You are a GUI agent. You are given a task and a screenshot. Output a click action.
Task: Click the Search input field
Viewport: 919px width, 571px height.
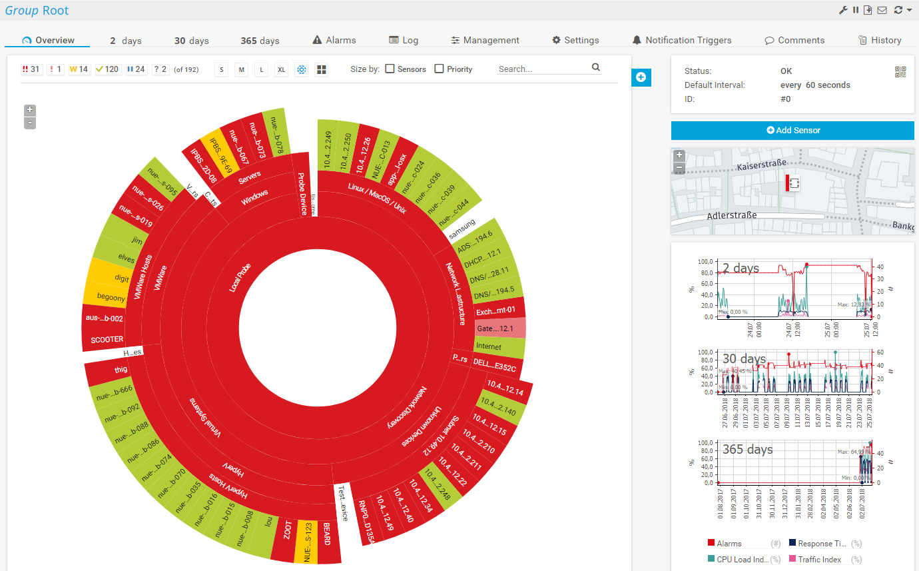pos(542,69)
